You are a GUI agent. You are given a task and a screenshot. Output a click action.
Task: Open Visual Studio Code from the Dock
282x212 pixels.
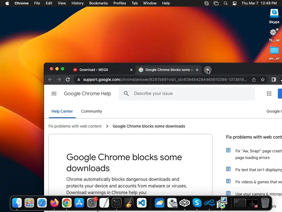point(142,203)
